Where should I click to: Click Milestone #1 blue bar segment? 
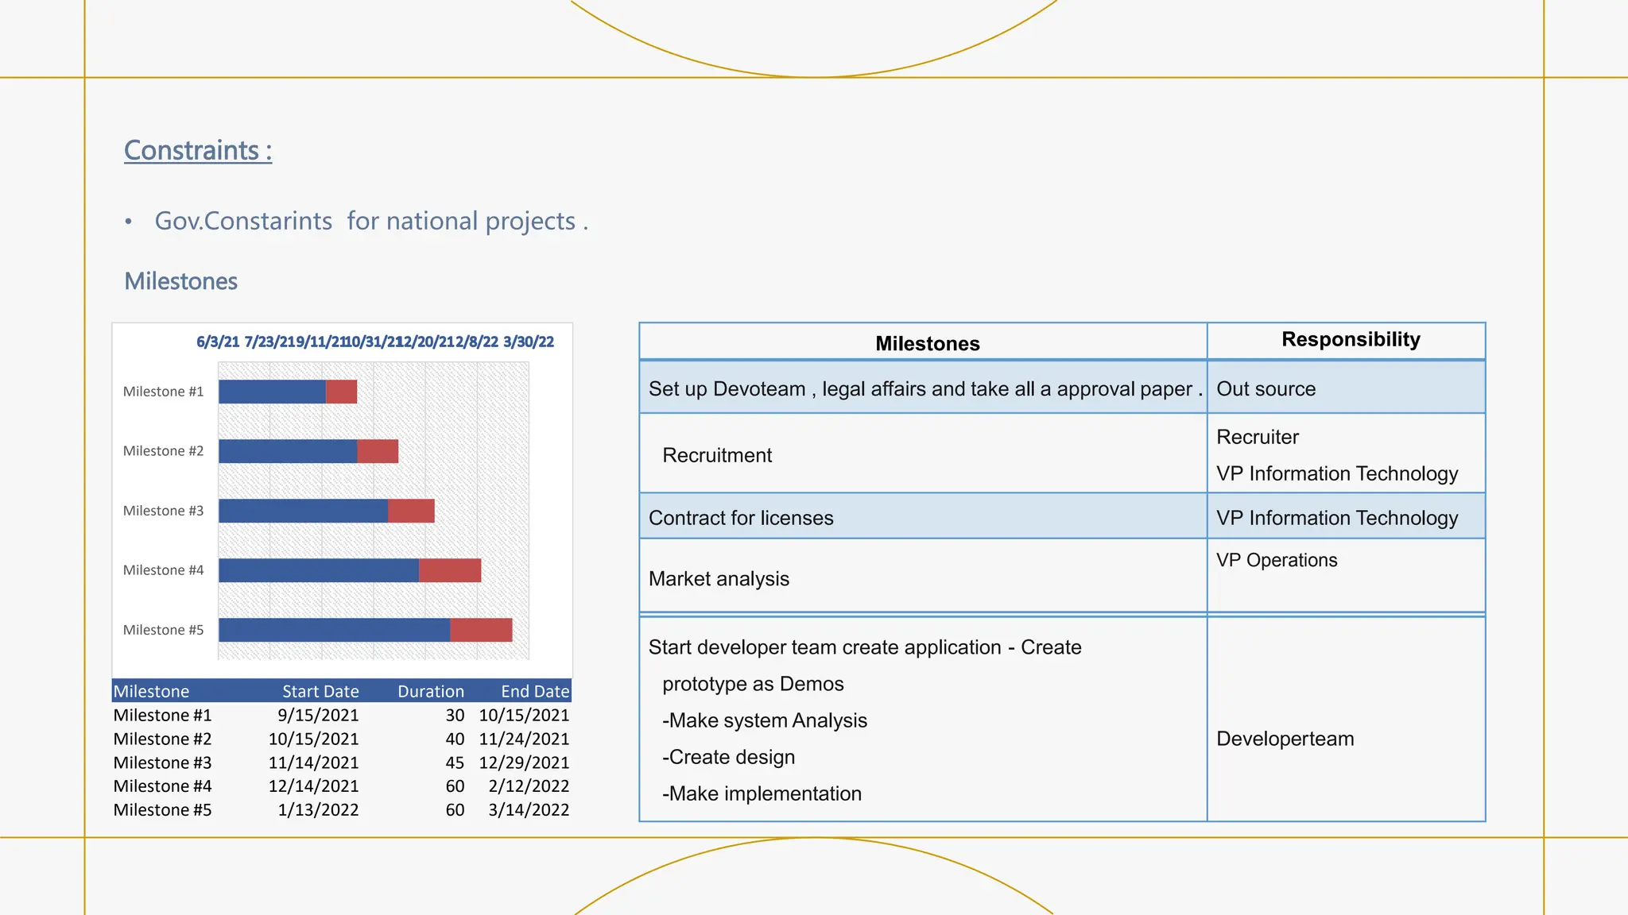coord(272,392)
